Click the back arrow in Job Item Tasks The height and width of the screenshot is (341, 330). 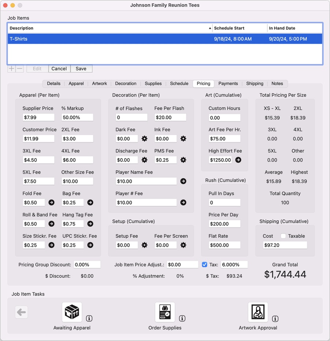click(21, 312)
